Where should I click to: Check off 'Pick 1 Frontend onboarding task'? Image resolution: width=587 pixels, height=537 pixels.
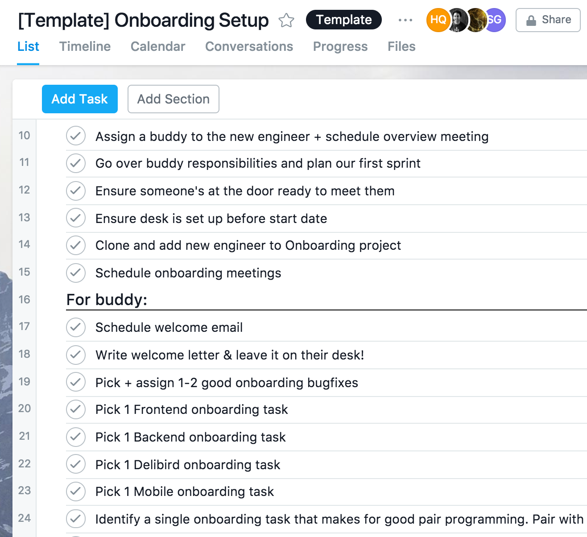tap(76, 409)
